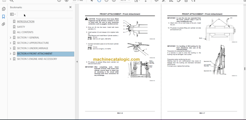Screen dimensions: 246x120
Task: Click the CAUTION warning triangle on left page
Action: [x=86, y=19]
